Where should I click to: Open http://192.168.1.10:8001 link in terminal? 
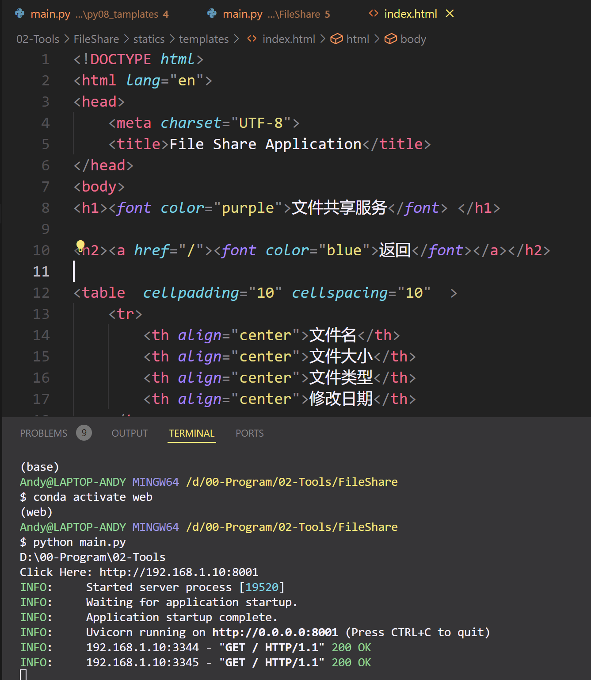[x=179, y=572]
